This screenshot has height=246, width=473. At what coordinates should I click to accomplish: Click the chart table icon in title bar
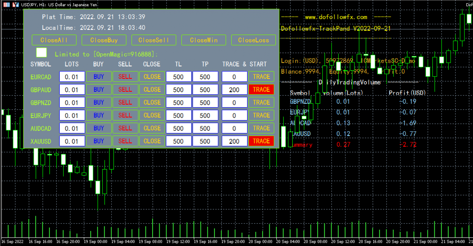pos(6,5)
